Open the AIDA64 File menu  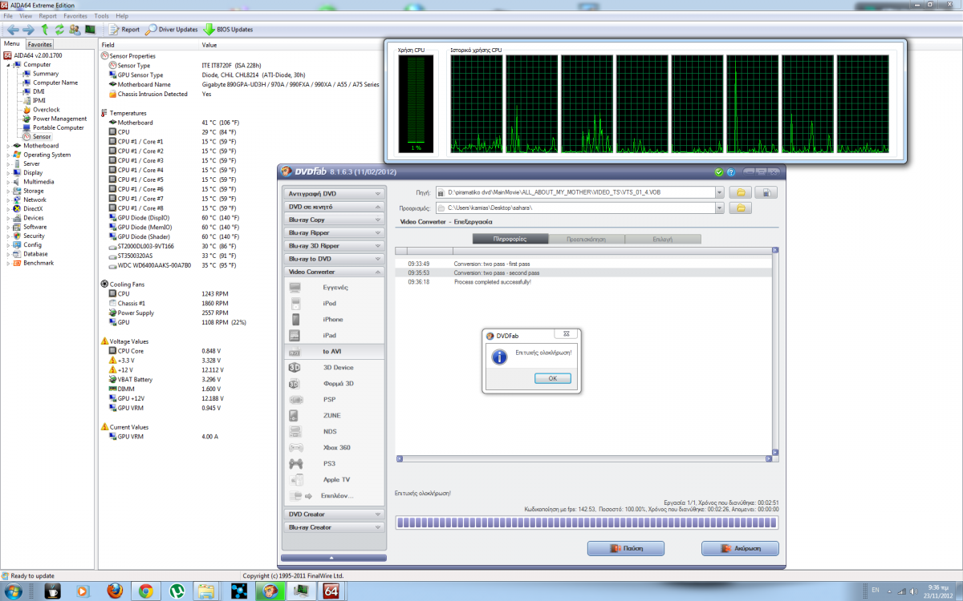(x=8, y=16)
